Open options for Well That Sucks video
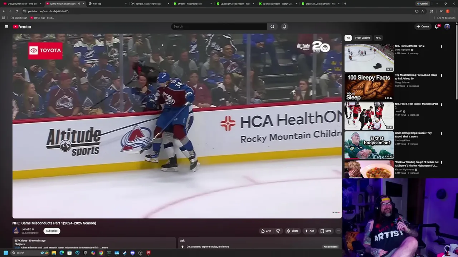The height and width of the screenshot is (257, 458). (441, 104)
